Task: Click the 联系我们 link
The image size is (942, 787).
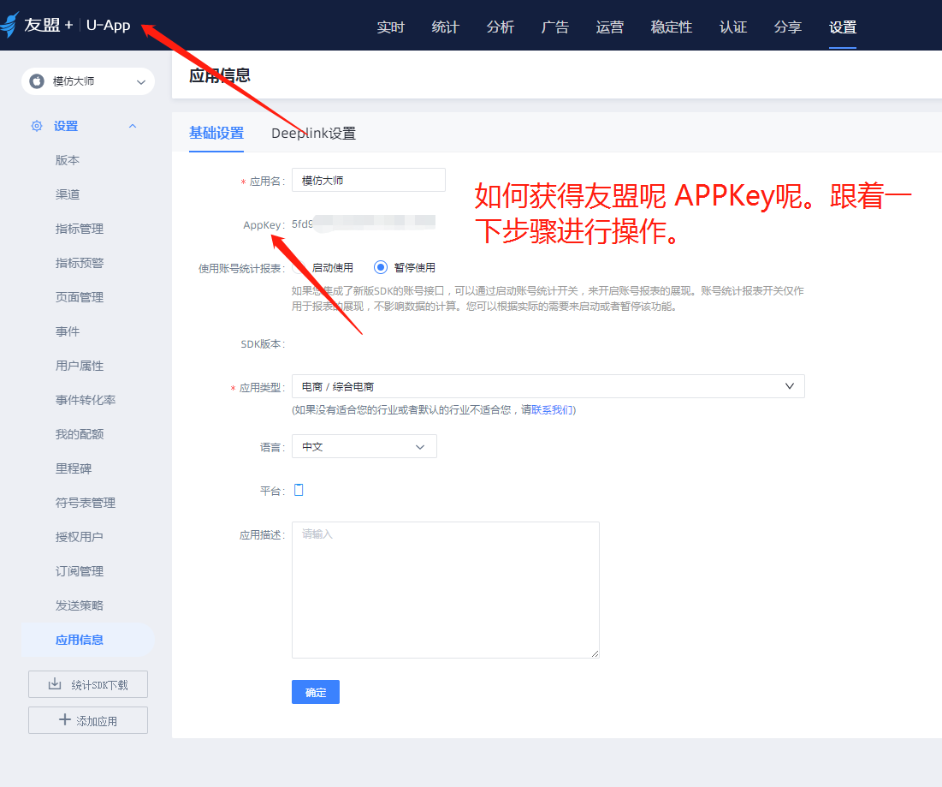Action: click(554, 410)
